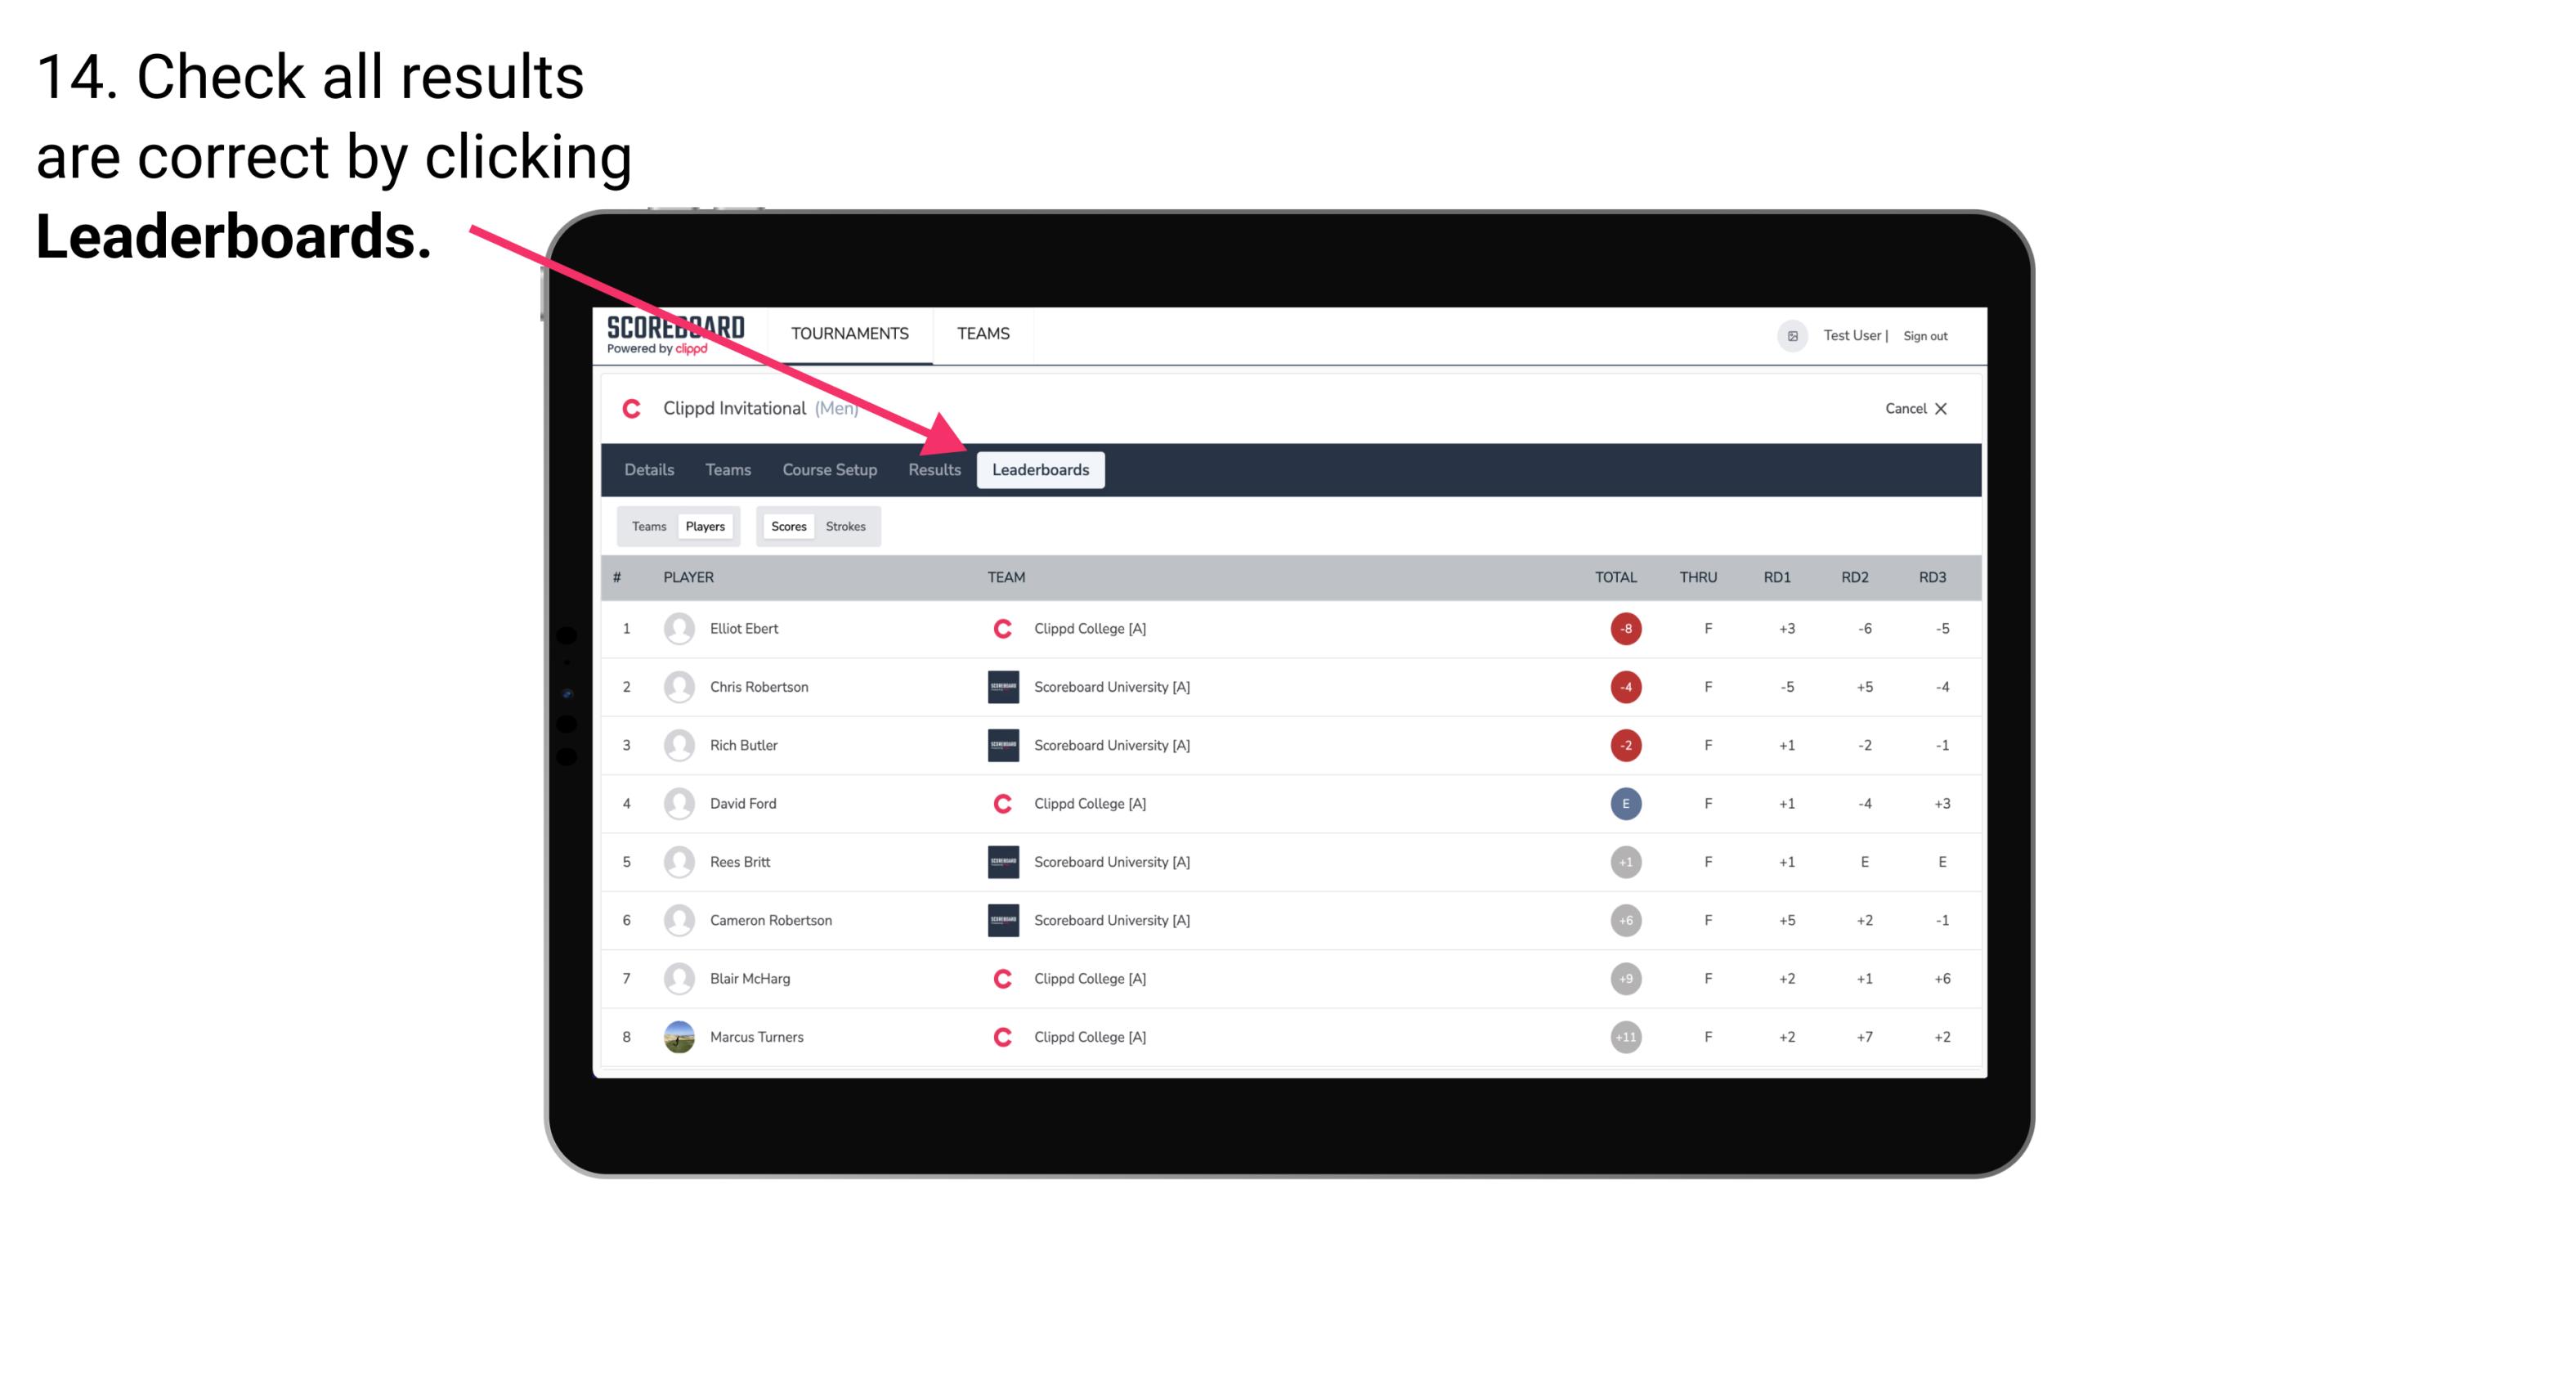The image size is (2576, 1386).
Task: Toggle the Strokes filter button
Action: pyautogui.click(x=846, y=526)
